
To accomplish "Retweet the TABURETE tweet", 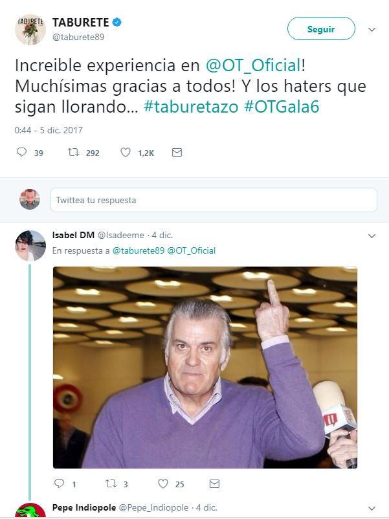I will click(74, 152).
